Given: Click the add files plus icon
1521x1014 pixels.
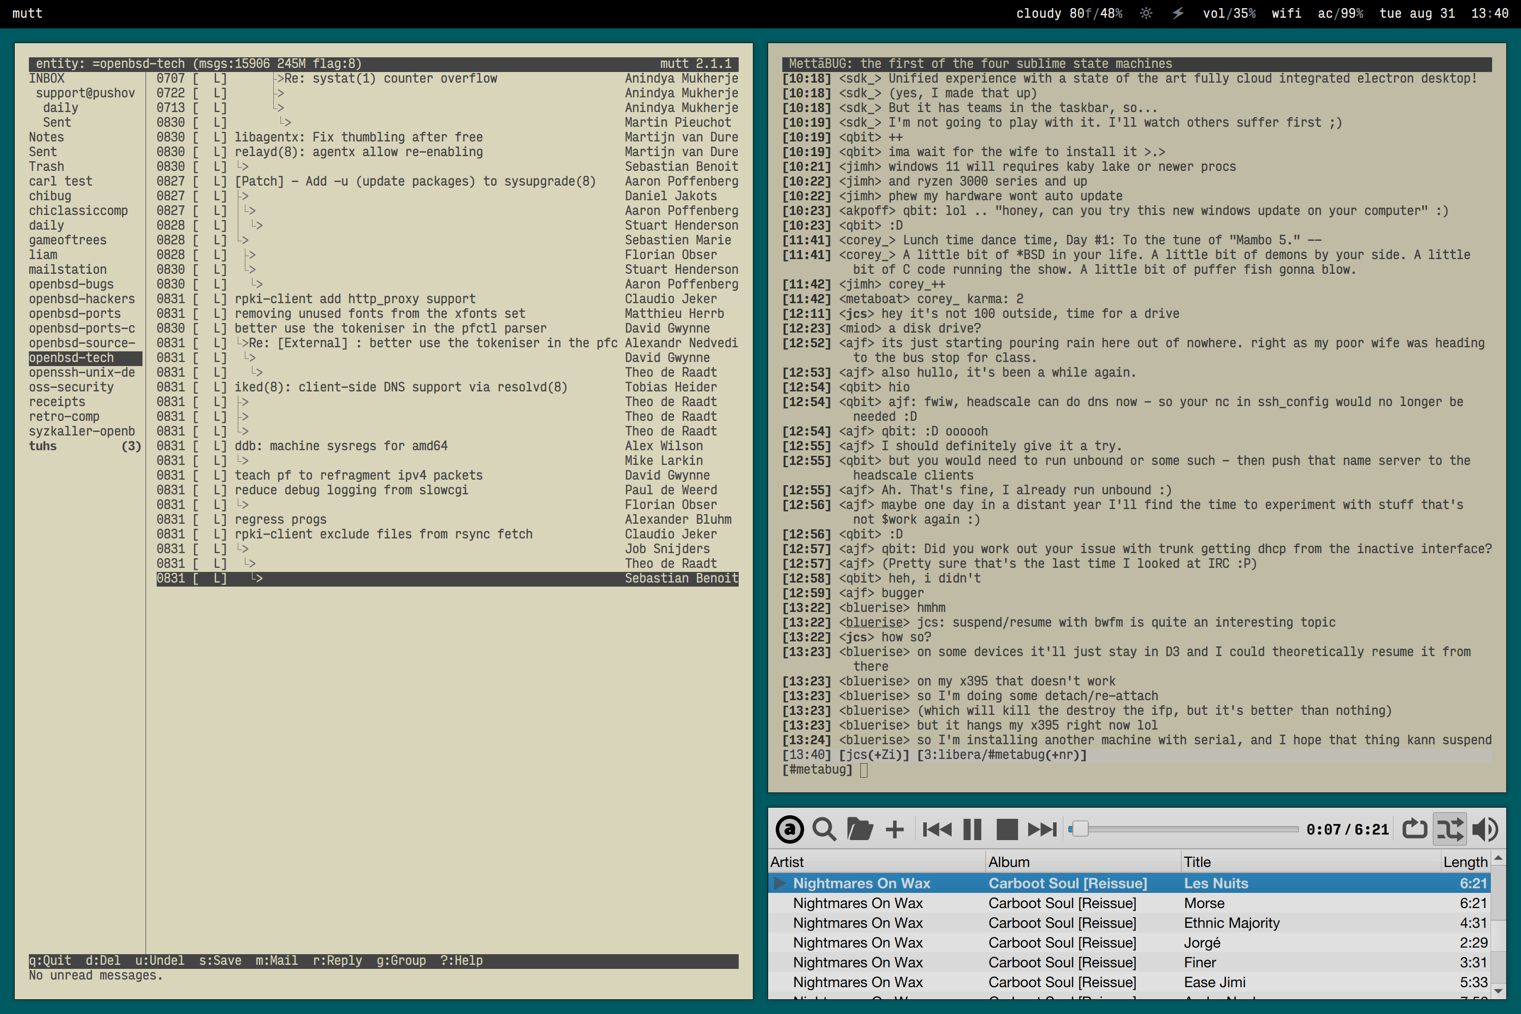Looking at the screenshot, I should click(x=894, y=829).
